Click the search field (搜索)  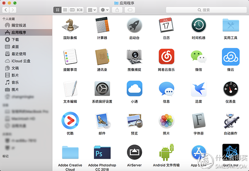206,10
